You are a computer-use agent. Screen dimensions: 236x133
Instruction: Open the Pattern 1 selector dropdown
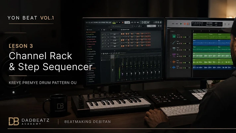click(151, 26)
